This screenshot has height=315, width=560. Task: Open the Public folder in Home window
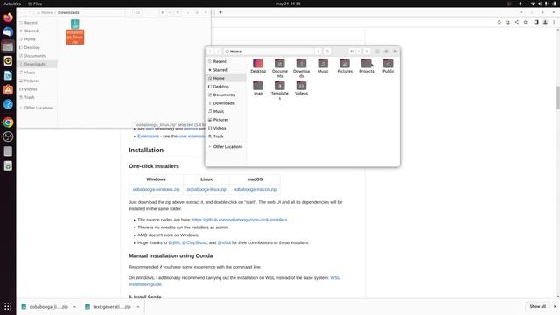coord(388,66)
